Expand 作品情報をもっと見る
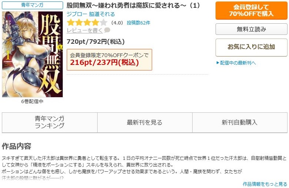The height and width of the screenshot is (188, 289). click(265, 184)
